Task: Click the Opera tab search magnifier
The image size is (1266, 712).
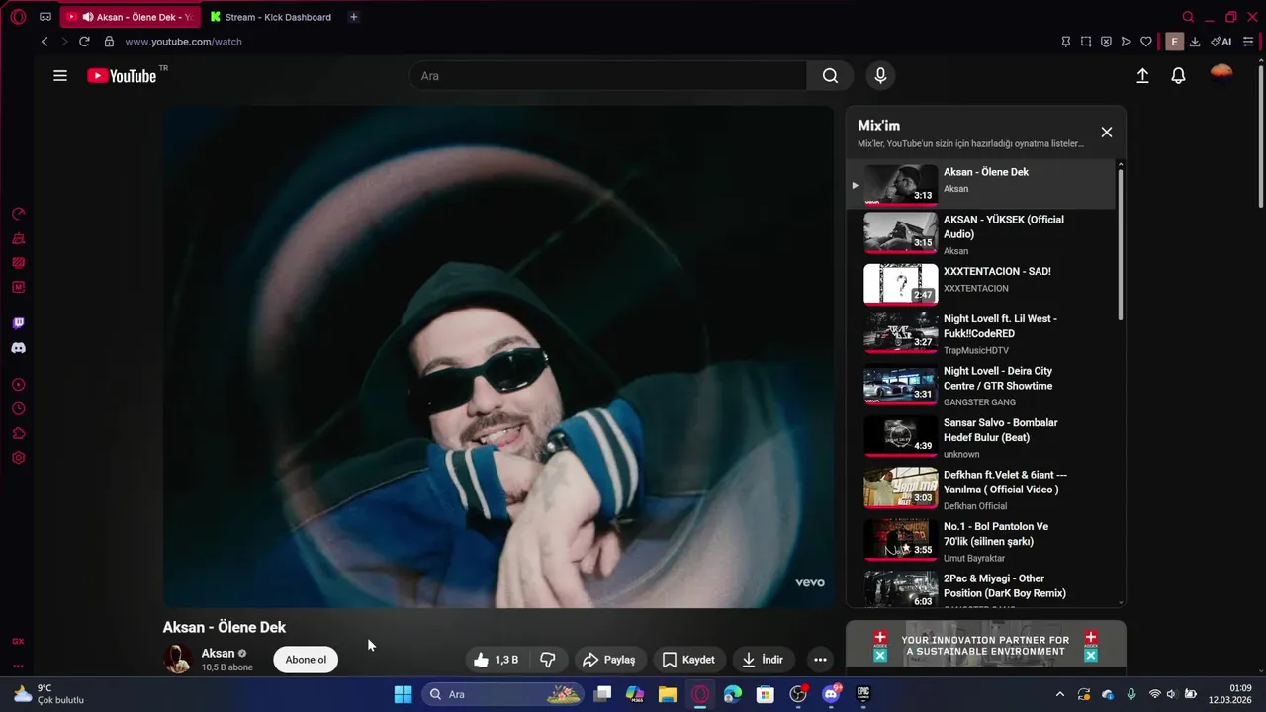Action: point(1188,17)
